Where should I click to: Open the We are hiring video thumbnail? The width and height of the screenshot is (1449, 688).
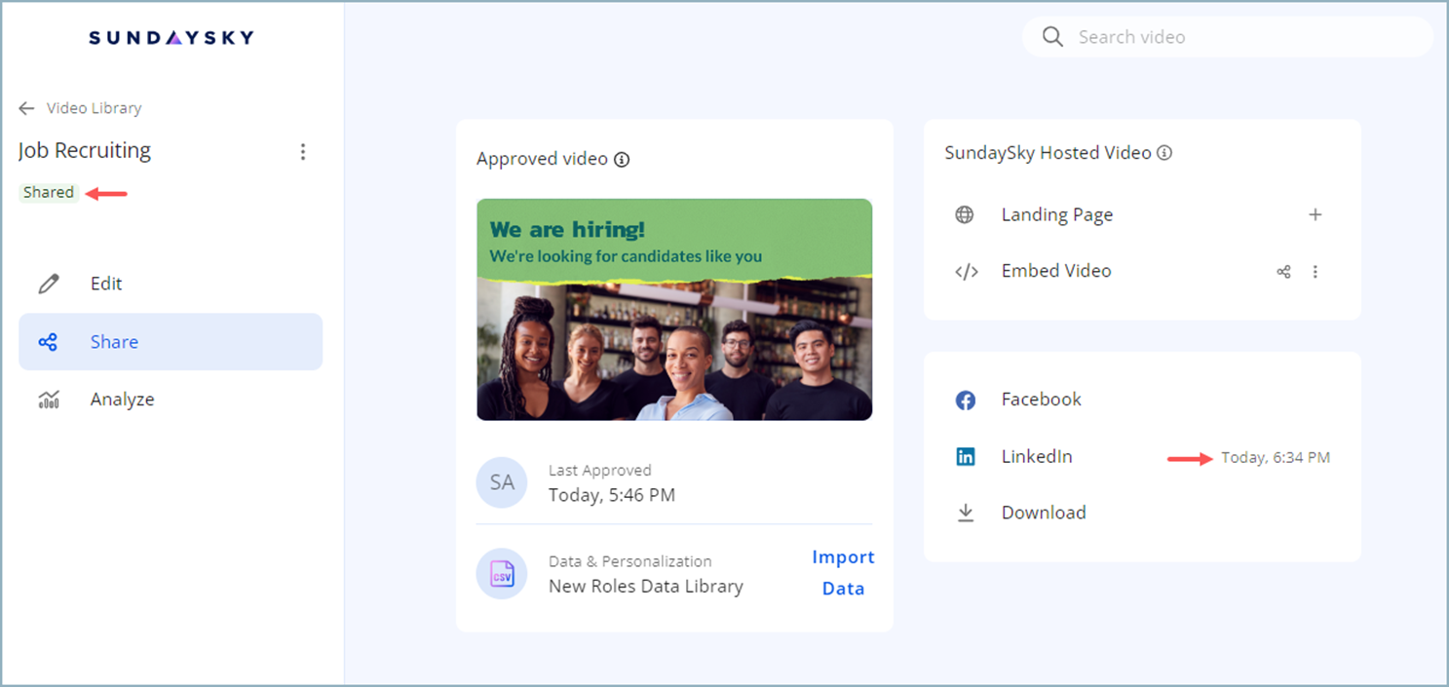click(x=674, y=310)
